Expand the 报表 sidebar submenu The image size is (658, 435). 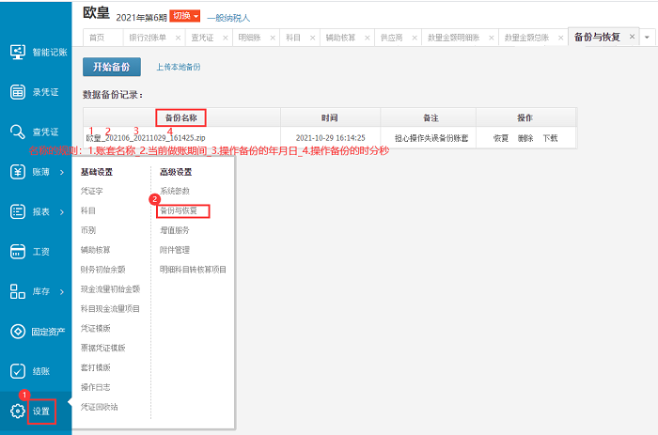point(61,212)
